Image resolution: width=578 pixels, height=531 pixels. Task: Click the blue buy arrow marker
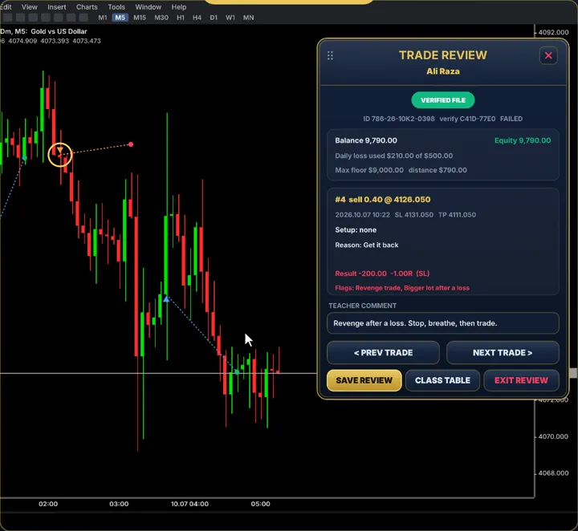click(x=166, y=299)
